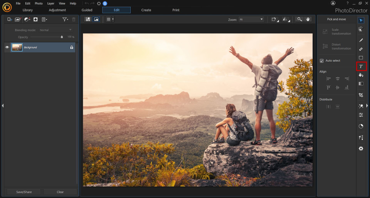Open the Edit menu in menu bar
370x198 pixels.
(28, 3)
